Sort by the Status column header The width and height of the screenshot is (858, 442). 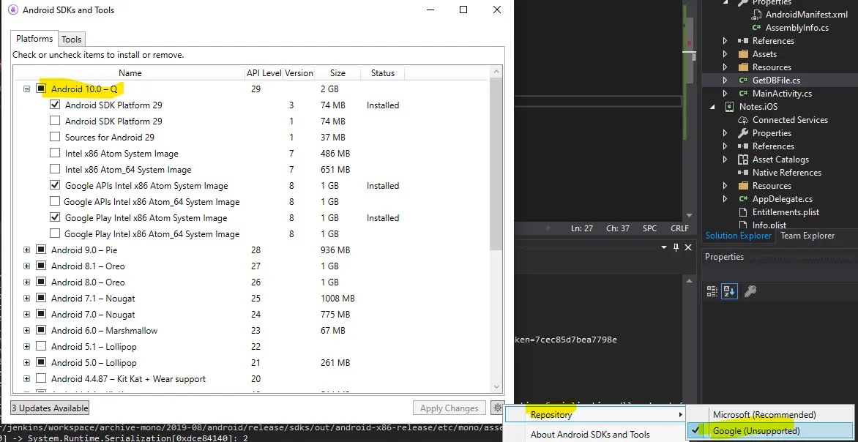point(382,72)
